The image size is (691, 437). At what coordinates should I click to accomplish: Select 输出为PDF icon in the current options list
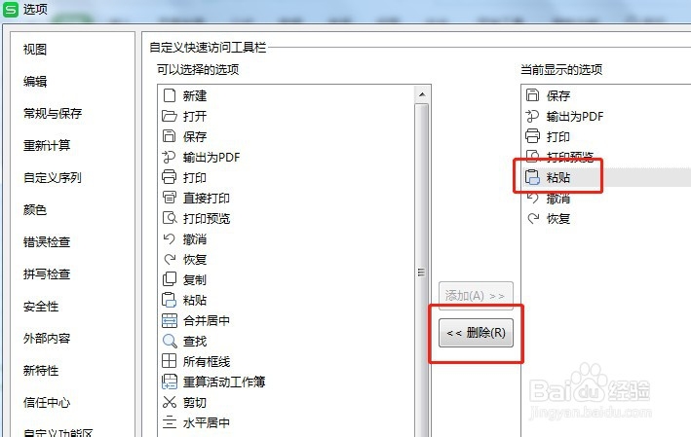pos(532,116)
